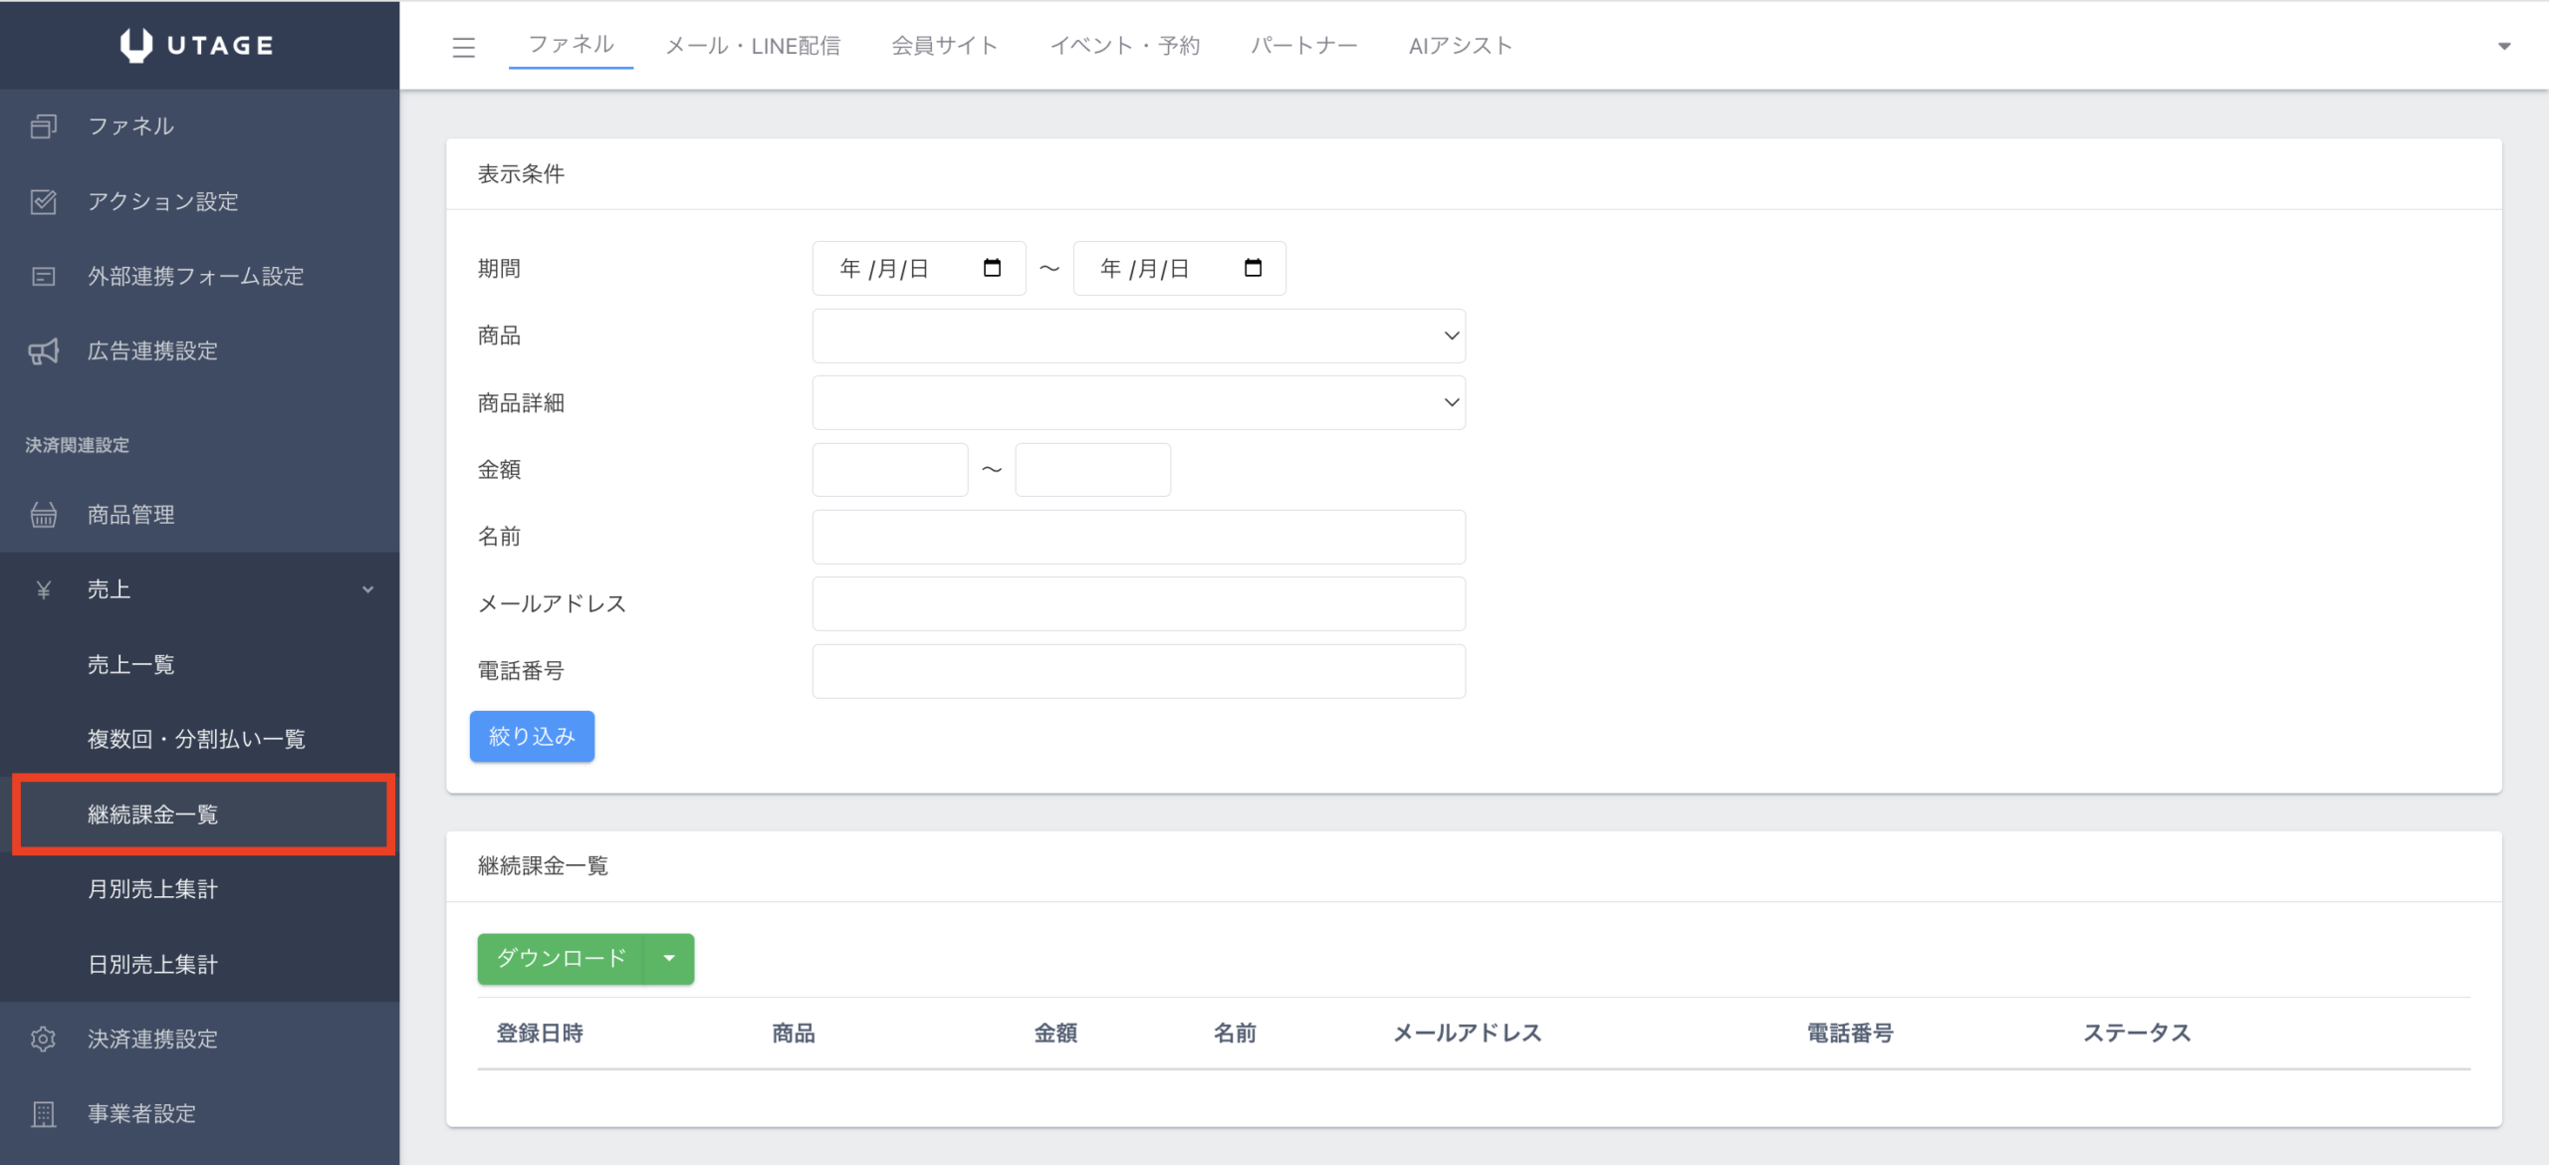Screen dimensions: 2549x1165
Task: Click the UTAGE logo
Action: (198, 45)
